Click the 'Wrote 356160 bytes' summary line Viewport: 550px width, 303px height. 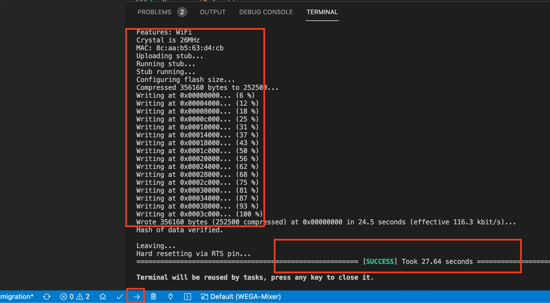tap(326, 222)
